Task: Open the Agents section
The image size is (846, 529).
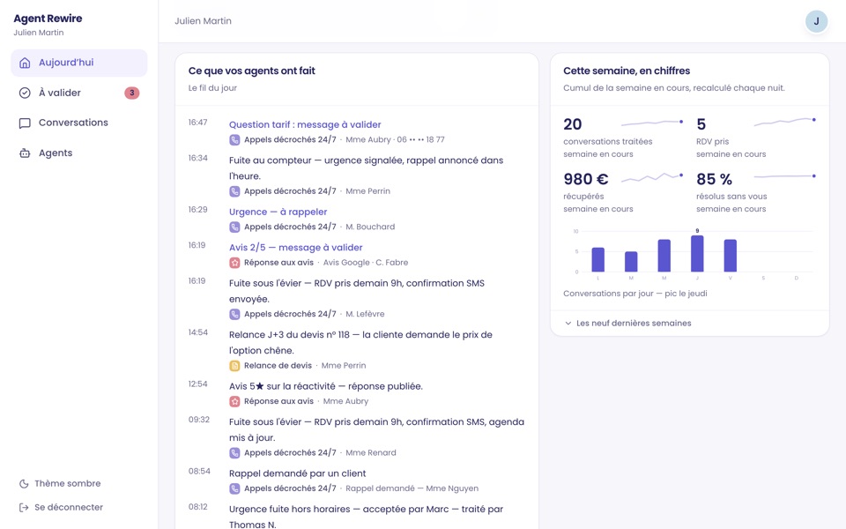Action: coord(78,153)
